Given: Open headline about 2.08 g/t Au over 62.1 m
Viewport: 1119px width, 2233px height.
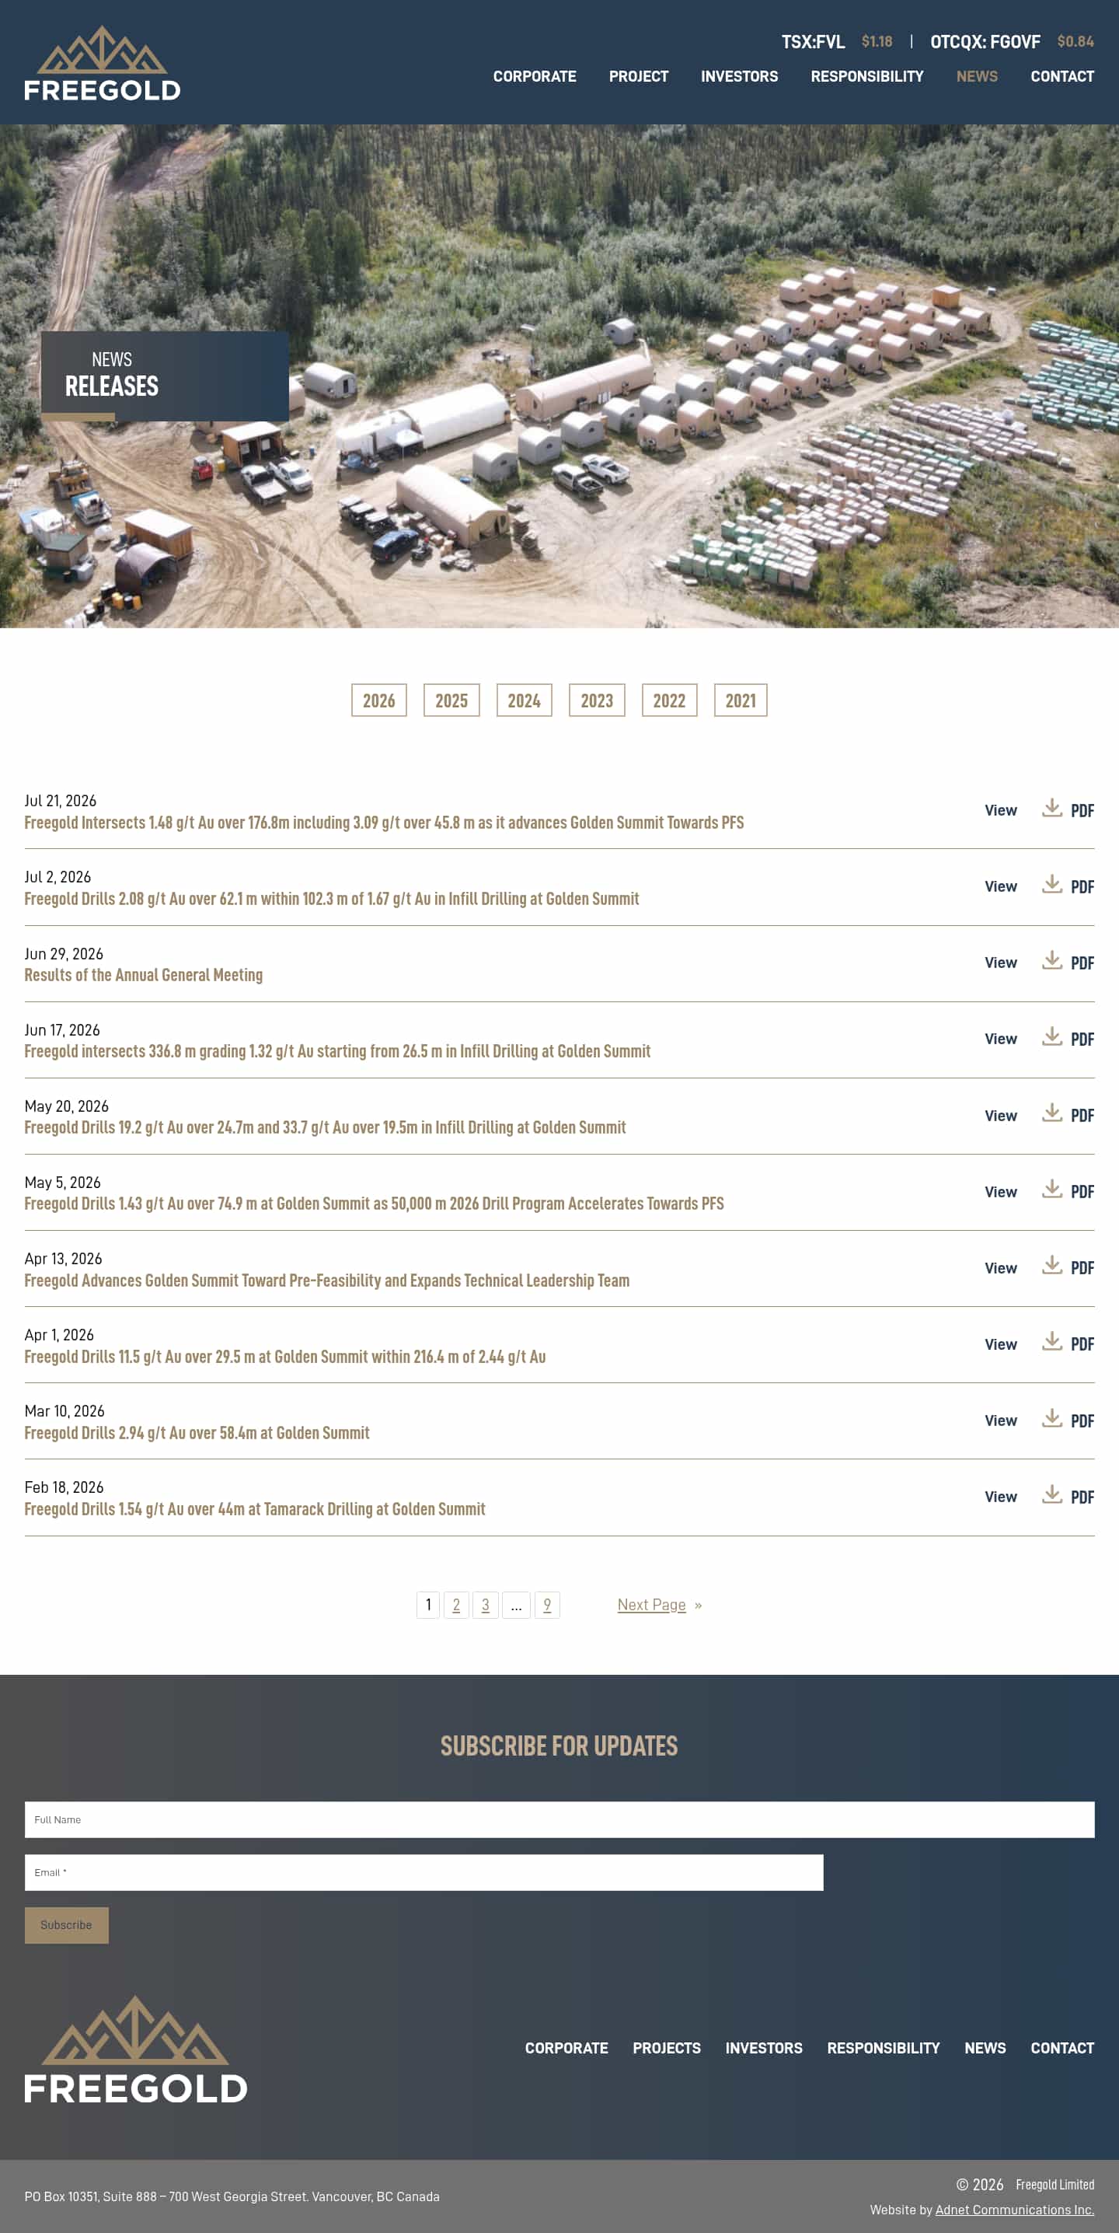Looking at the screenshot, I should click(332, 899).
